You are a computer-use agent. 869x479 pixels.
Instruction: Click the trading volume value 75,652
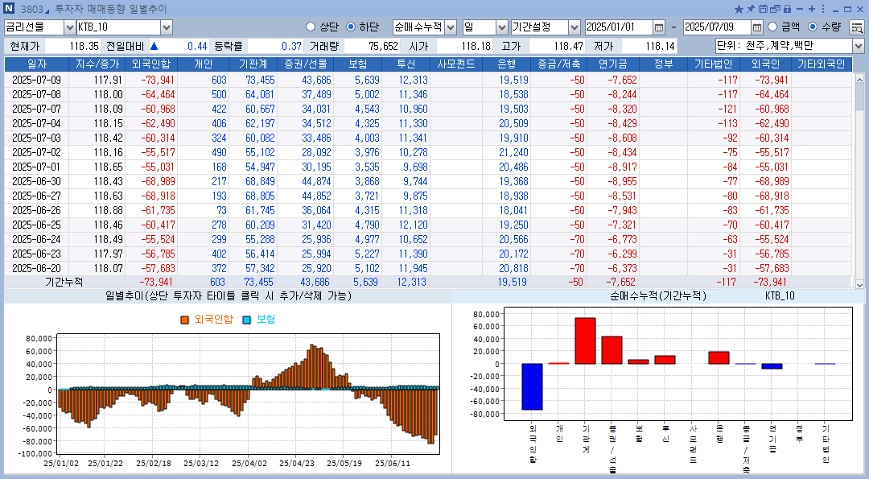tap(383, 46)
